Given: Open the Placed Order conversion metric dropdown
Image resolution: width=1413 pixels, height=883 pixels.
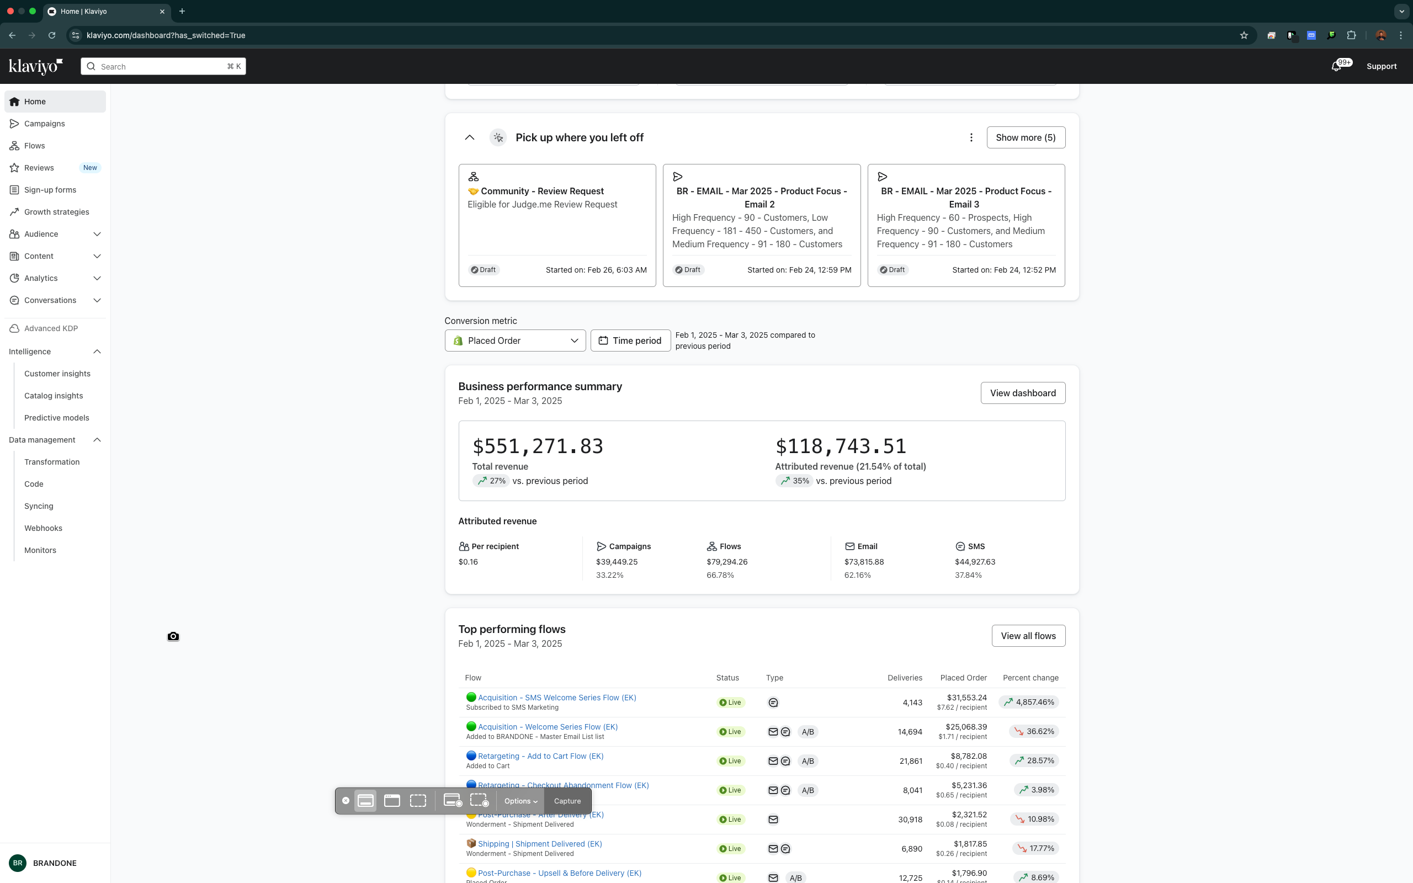Looking at the screenshot, I should [515, 341].
